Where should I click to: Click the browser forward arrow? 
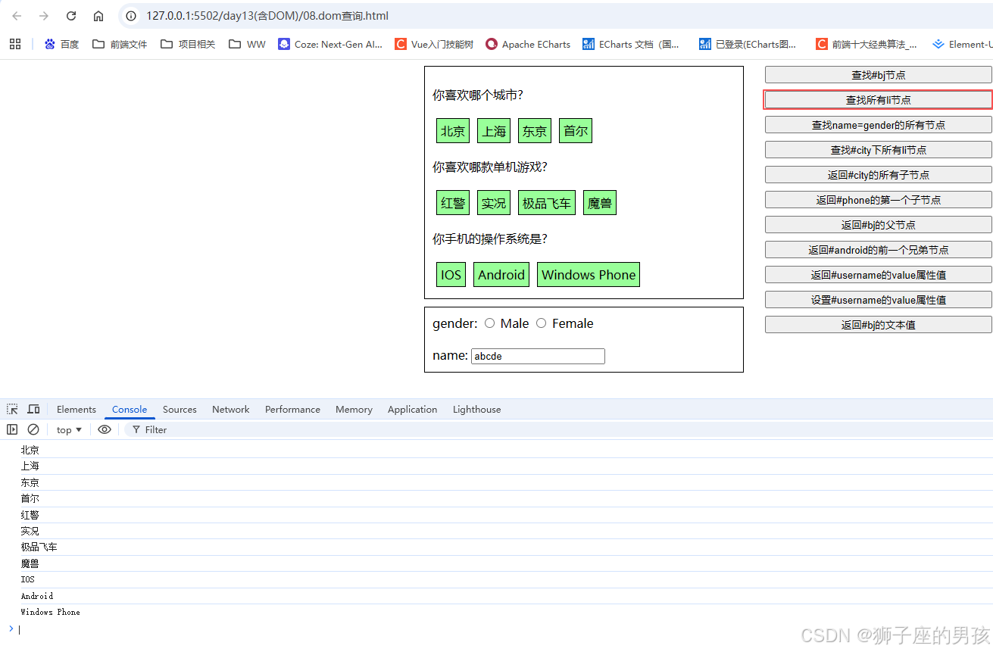[44, 16]
